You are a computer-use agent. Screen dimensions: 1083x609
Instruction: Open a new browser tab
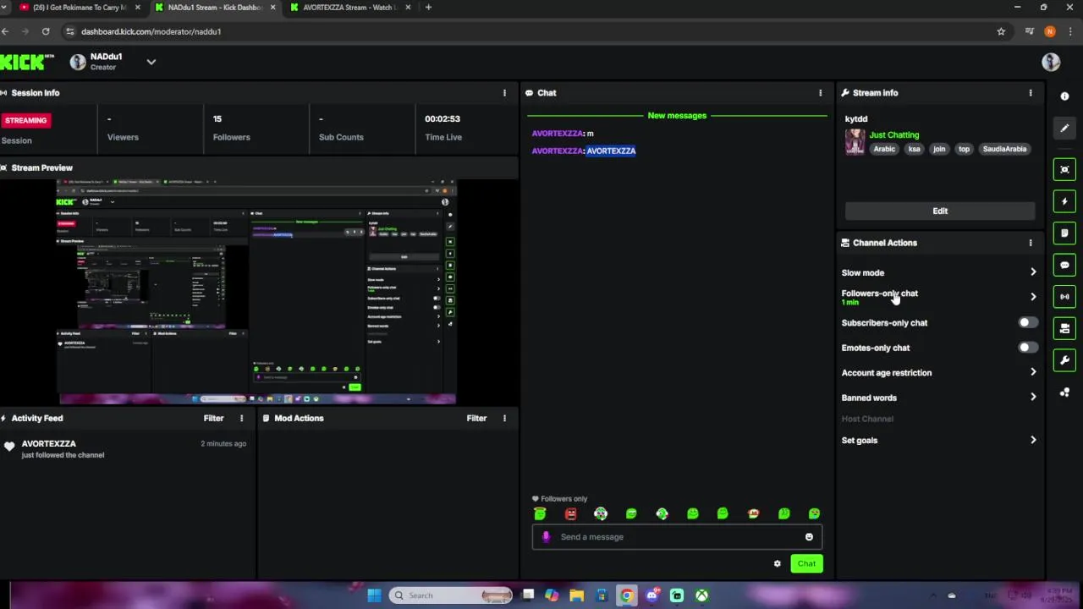click(x=428, y=8)
